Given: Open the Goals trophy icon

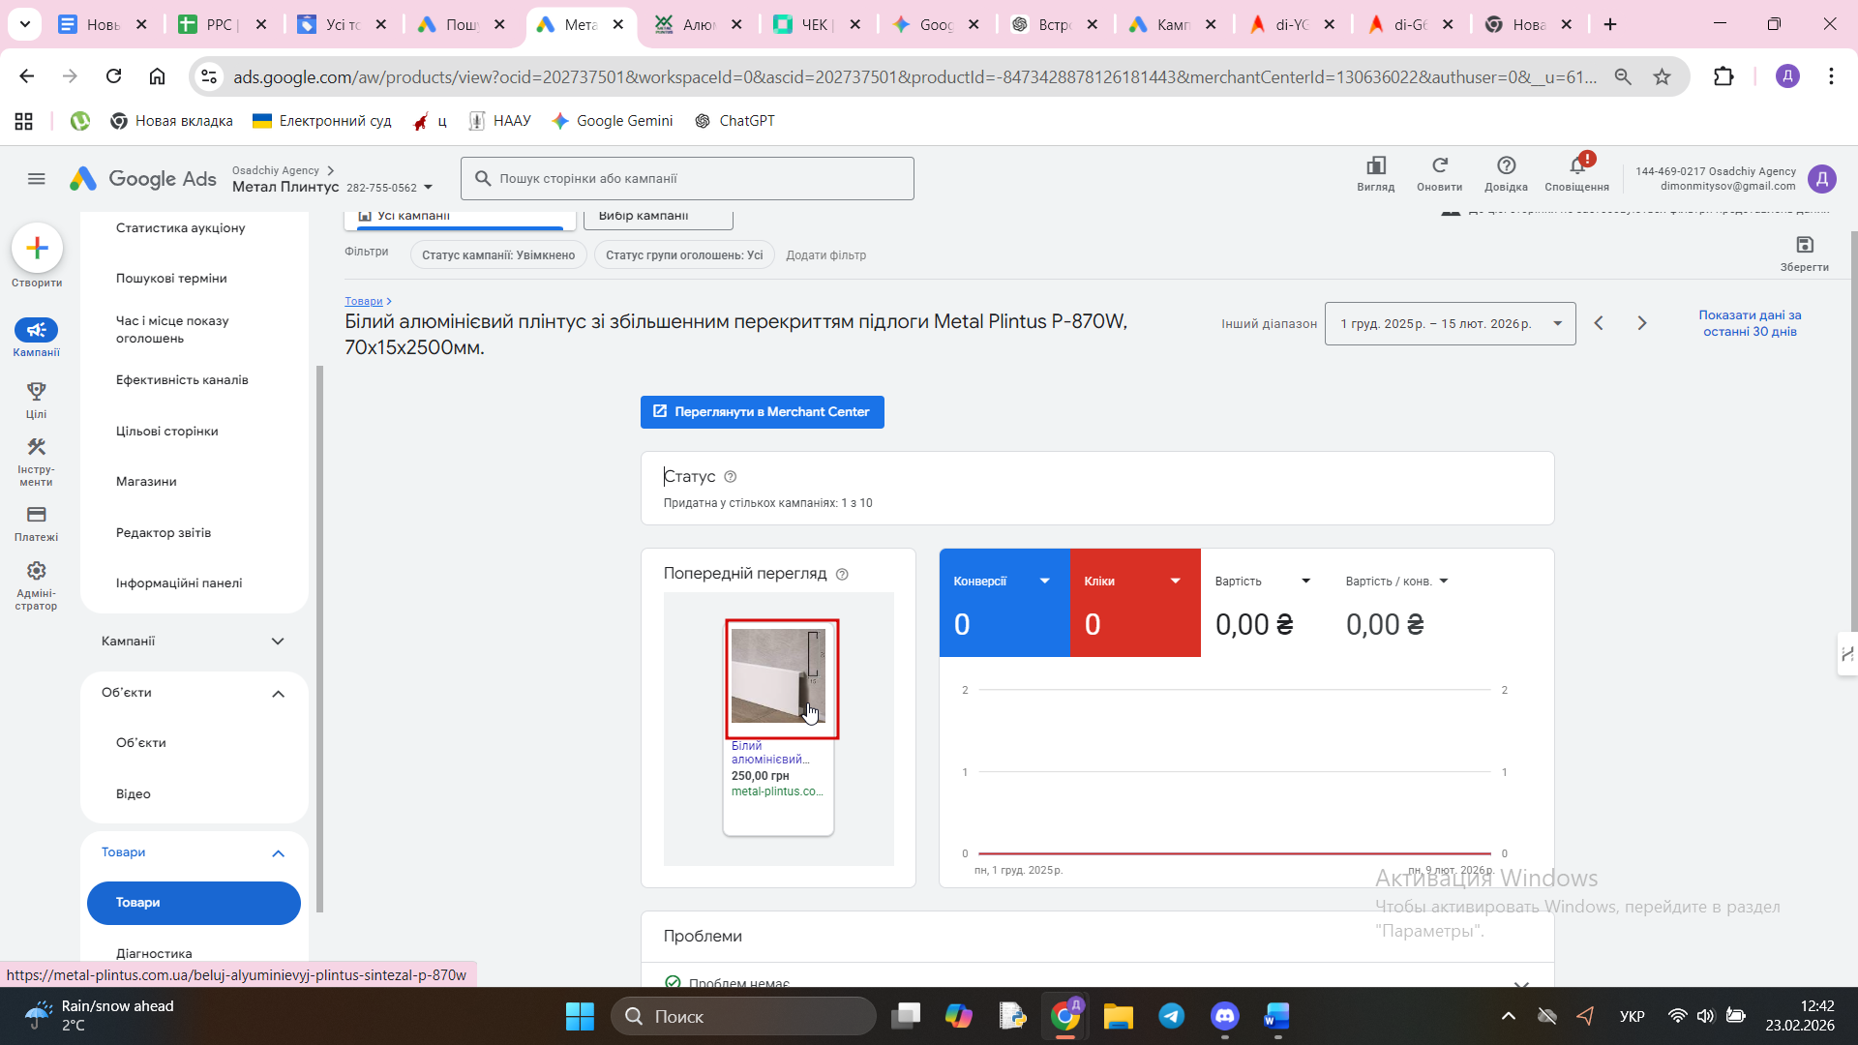Looking at the screenshot, I should click(x=36, y=392).
